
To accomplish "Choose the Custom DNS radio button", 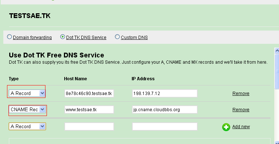I will point(117,37).
